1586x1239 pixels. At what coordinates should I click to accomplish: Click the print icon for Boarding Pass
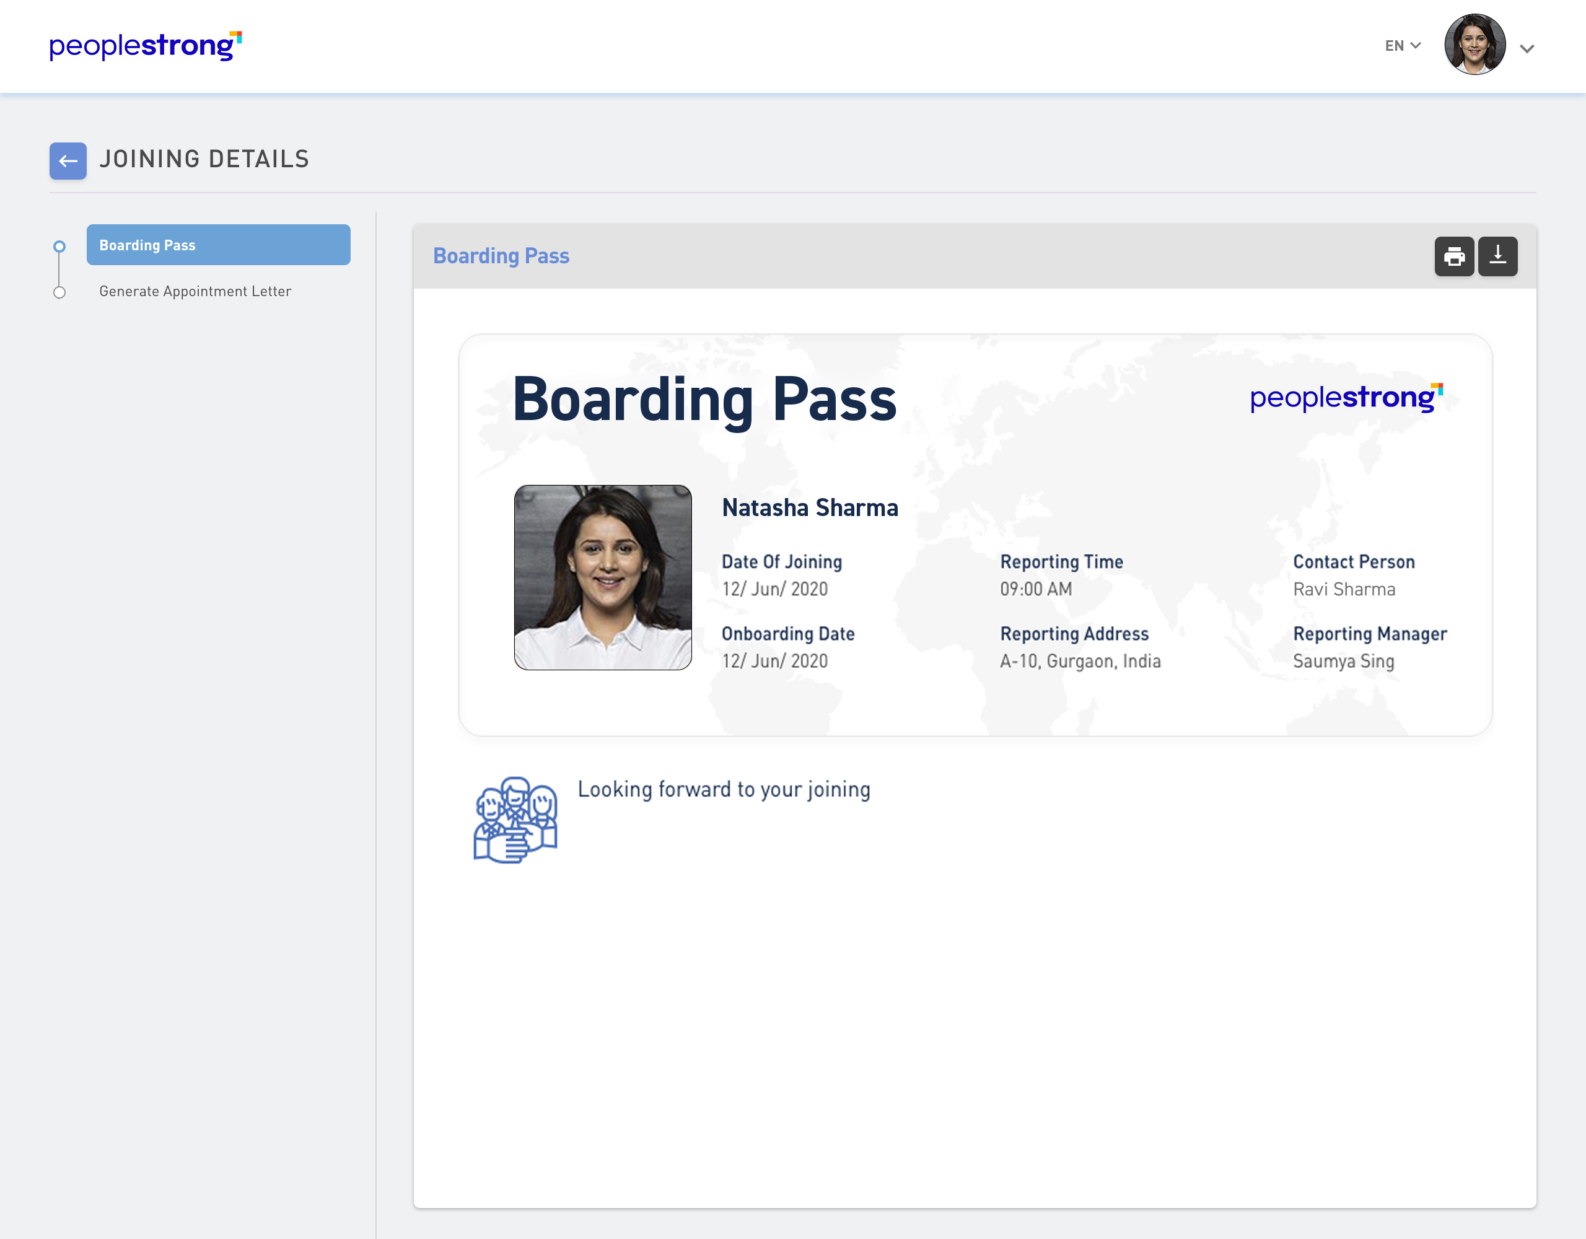tap(1453, 256)
